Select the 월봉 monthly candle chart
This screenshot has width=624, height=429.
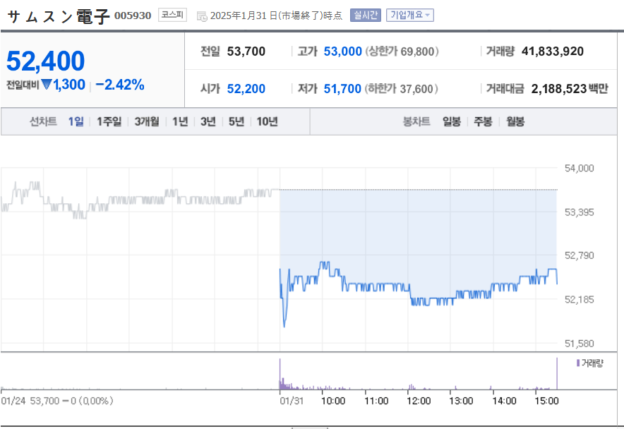point(515,121)
